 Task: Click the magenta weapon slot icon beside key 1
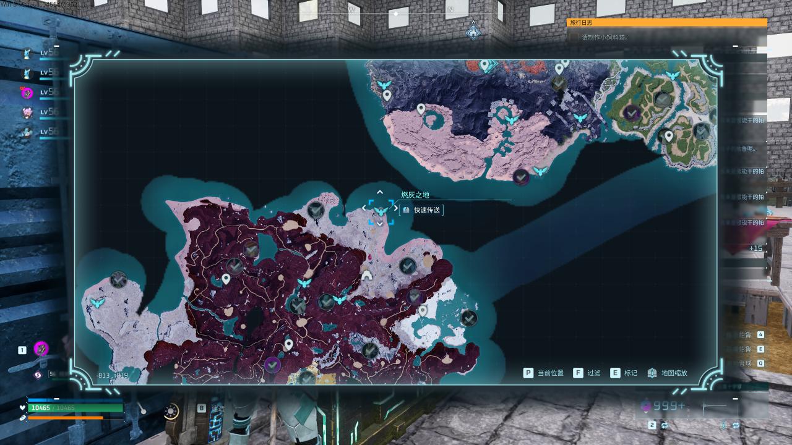pos(41,349)
